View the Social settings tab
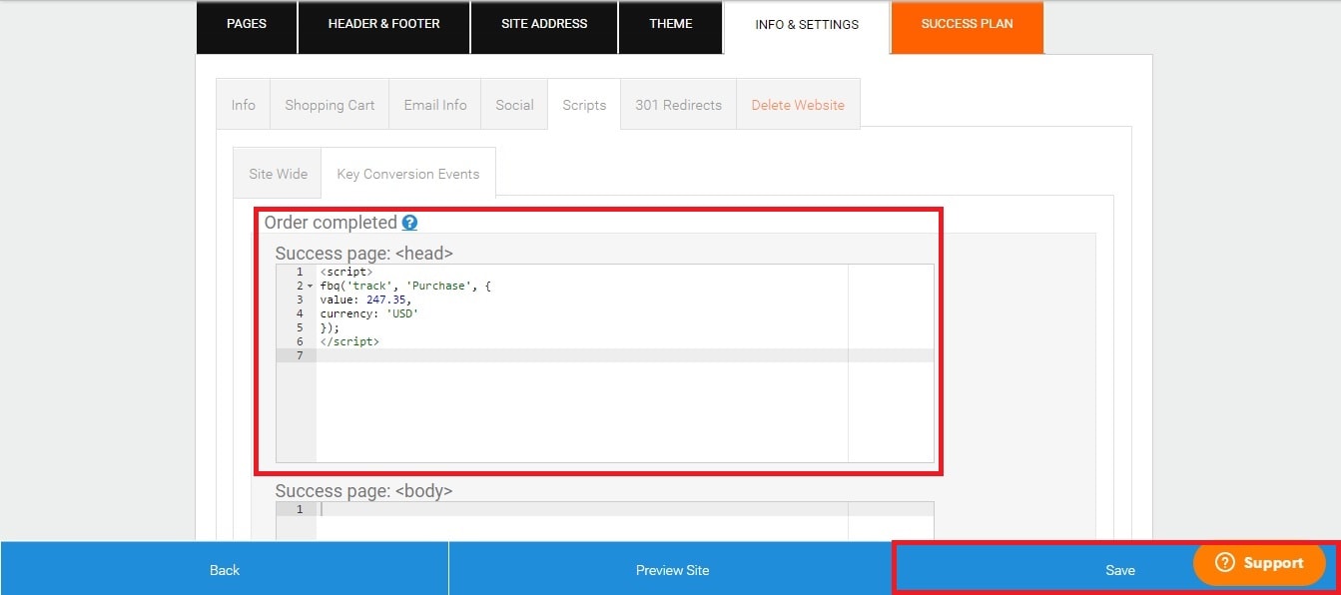 (514, 104)
